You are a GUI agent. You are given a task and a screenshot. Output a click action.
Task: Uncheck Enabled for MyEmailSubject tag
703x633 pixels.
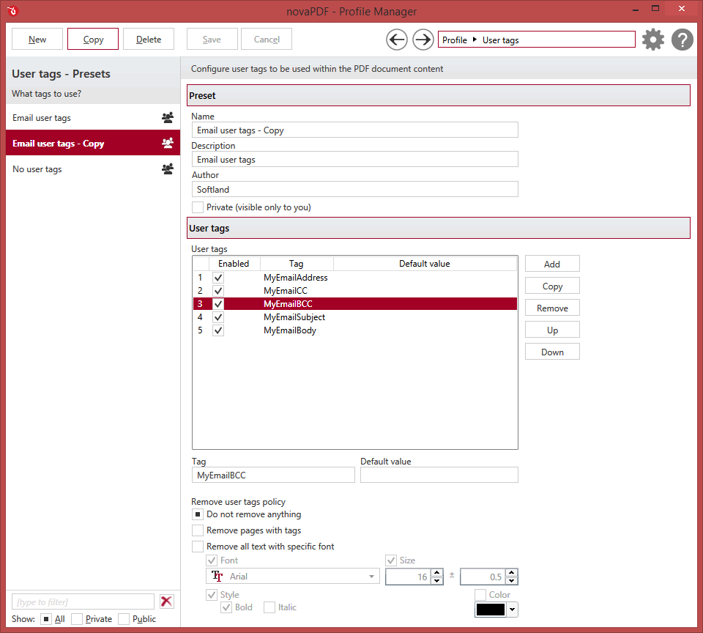pos(218,317)
